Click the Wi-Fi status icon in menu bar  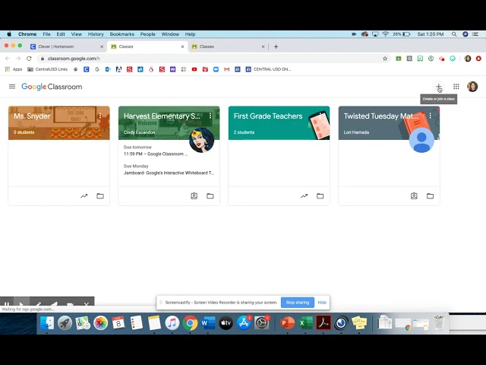click(x=385, y=34)
